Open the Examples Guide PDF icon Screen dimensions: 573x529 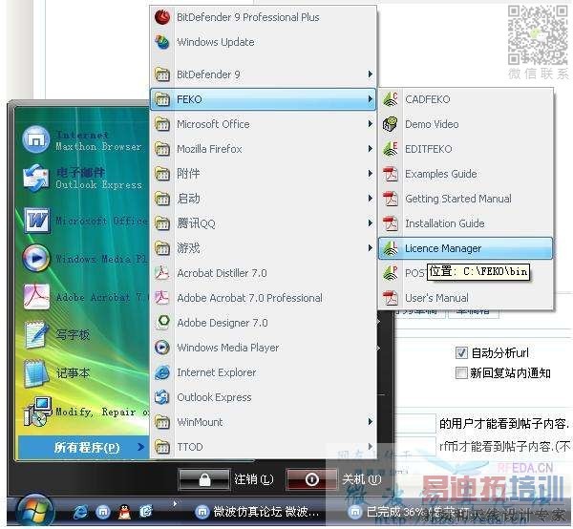391,174
